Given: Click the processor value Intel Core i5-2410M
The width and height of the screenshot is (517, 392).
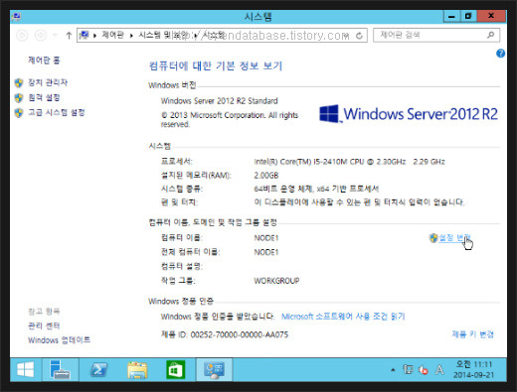Looking at the screenshot, I should coord(349,162).
